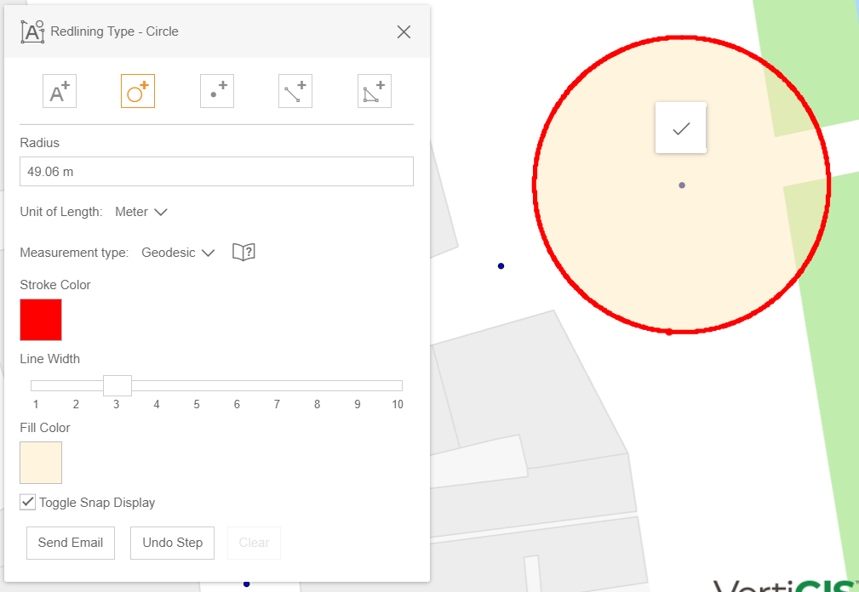This screenshot has height=592, width=859.
Task: Click the Undo Step button
Action: [172, 543]
